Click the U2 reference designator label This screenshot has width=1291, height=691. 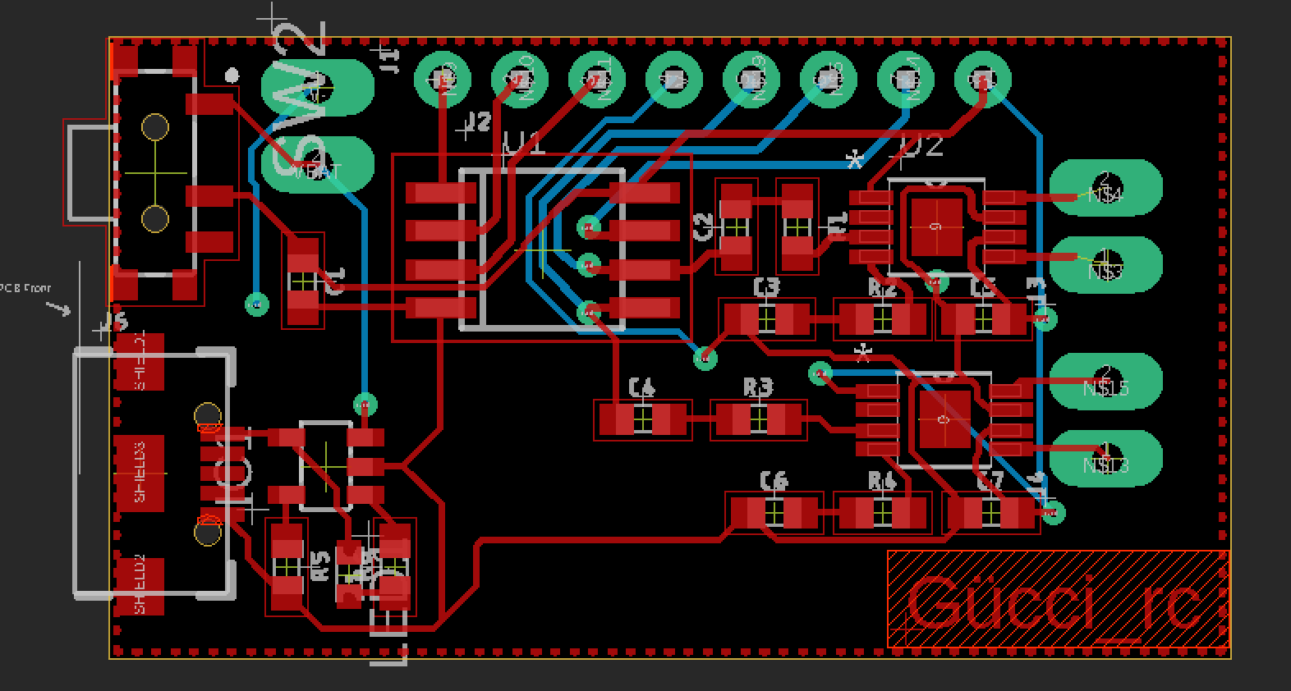(x=921, y=147)
